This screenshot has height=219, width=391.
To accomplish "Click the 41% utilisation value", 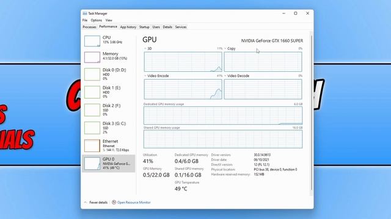I will [148, 161].
